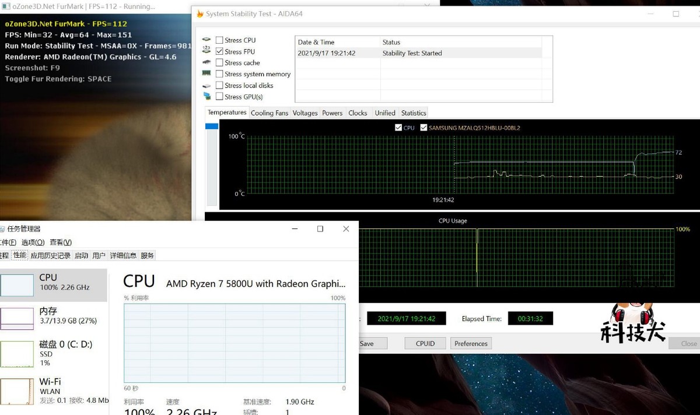Switch to the Statistics tab
The height and width of the screenshot is (415, 700).
[x=414, y=113]
